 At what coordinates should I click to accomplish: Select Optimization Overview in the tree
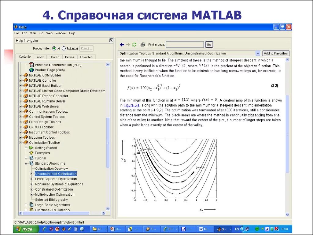[51, 169]
